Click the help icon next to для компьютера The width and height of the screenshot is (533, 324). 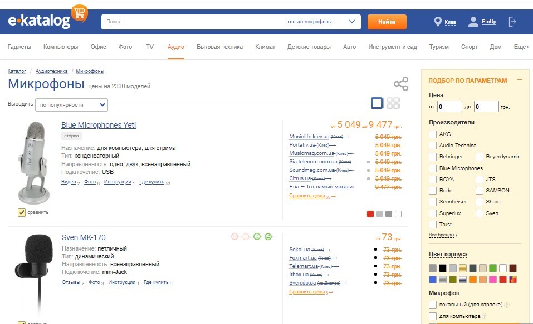click(x=485, y=316)
